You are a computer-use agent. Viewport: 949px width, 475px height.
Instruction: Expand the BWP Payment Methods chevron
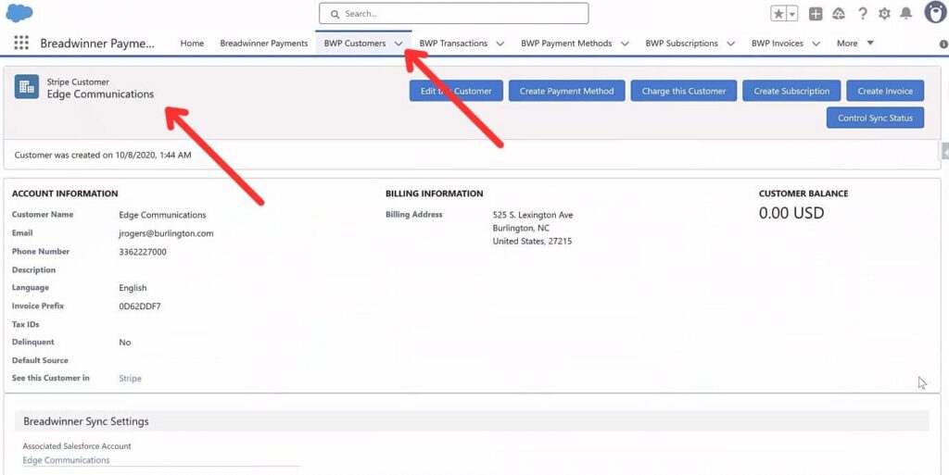pos(626,44)
